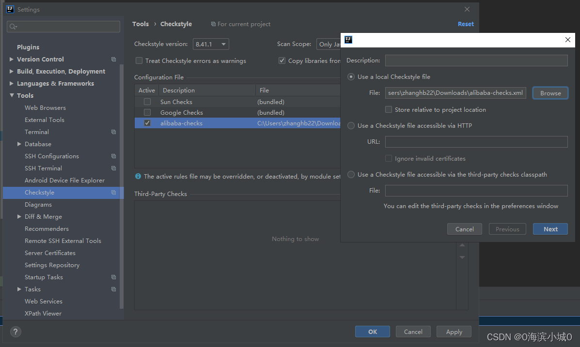
Task: Uncheck the alibaba-checks active checkbox
Action: [147, 123]
